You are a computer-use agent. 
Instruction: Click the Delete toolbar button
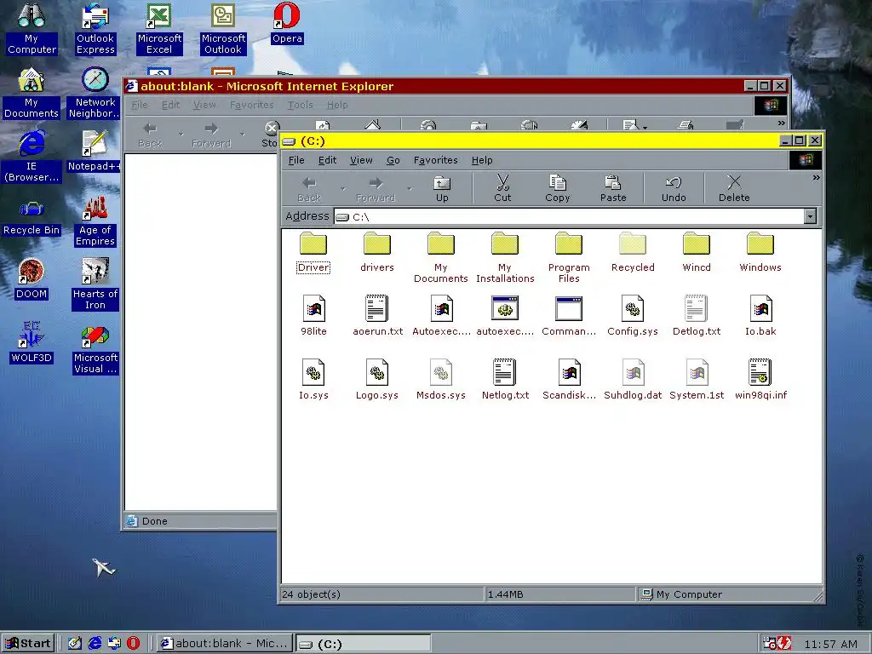(734, 188)
